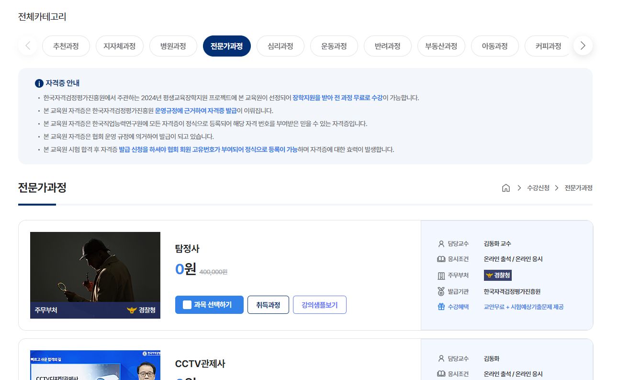Select the 지자체과정 category tab
Viewport: 618px width, 380px height.
pyautogui.click(x=119, y=46)
